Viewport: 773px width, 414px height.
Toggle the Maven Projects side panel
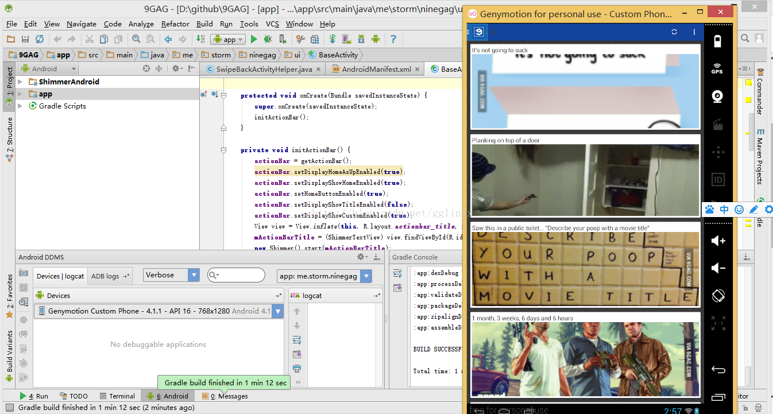pyautogui.click(x=759, y=156)
